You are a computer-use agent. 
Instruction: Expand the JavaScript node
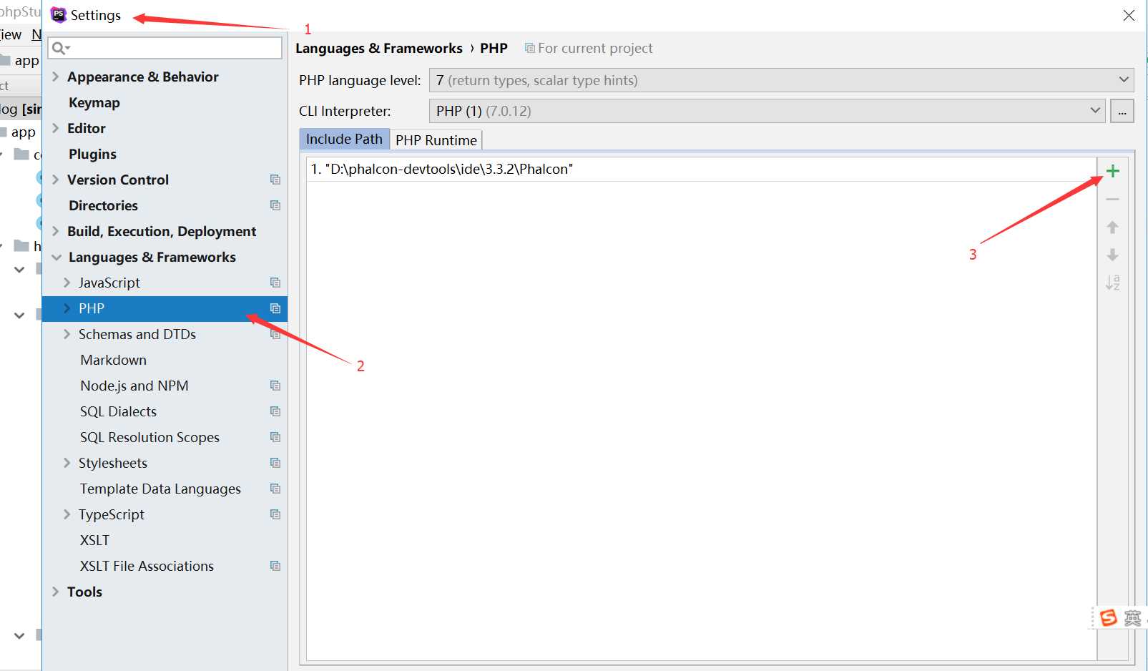click(67, 283)
